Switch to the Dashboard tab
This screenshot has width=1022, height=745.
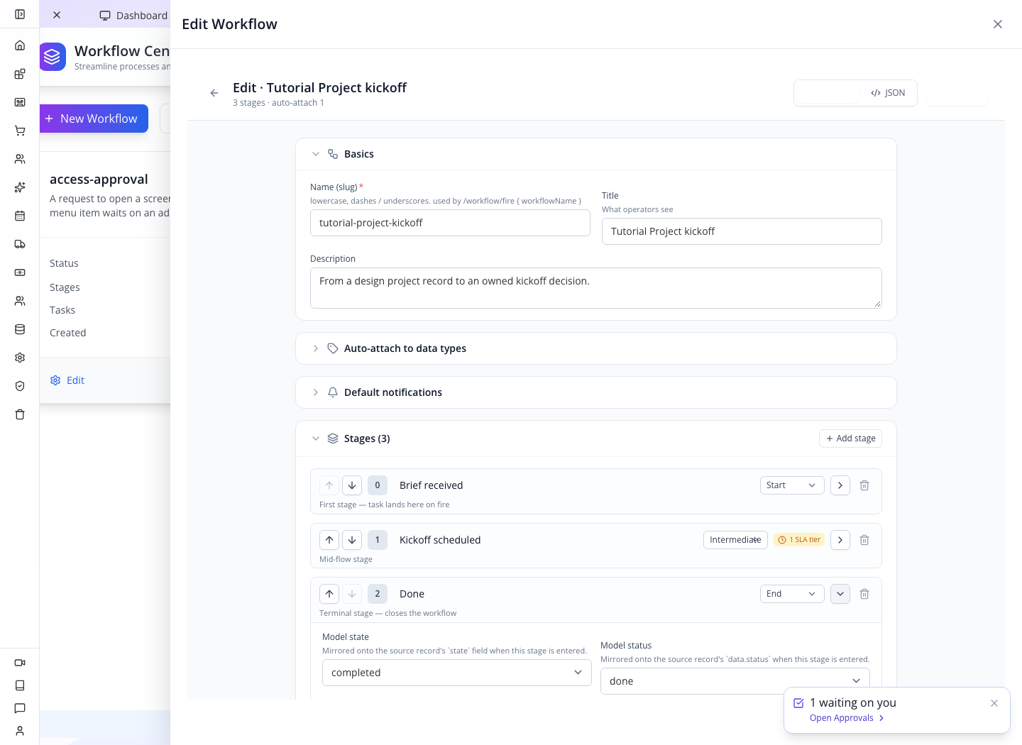[x=134, y=16]
